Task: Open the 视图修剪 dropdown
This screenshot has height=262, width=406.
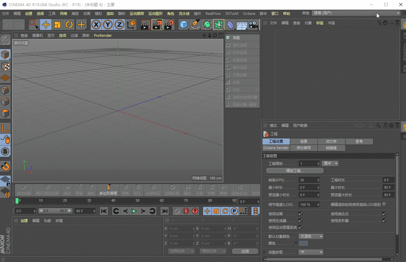Action: click(x=311, y=252)
